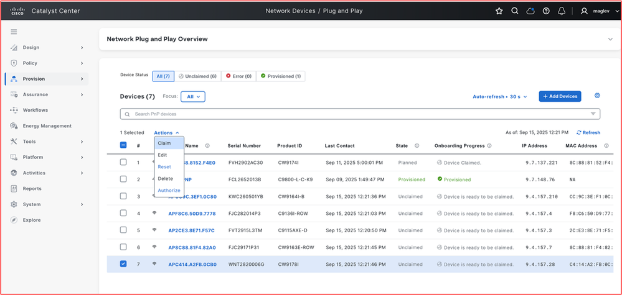Open the Focus All dropdown
622x295 pixels.
tap(193, 96)
